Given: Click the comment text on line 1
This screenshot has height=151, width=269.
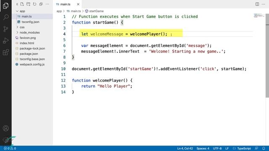Looking at the screenshot, I should coord(135,17).
